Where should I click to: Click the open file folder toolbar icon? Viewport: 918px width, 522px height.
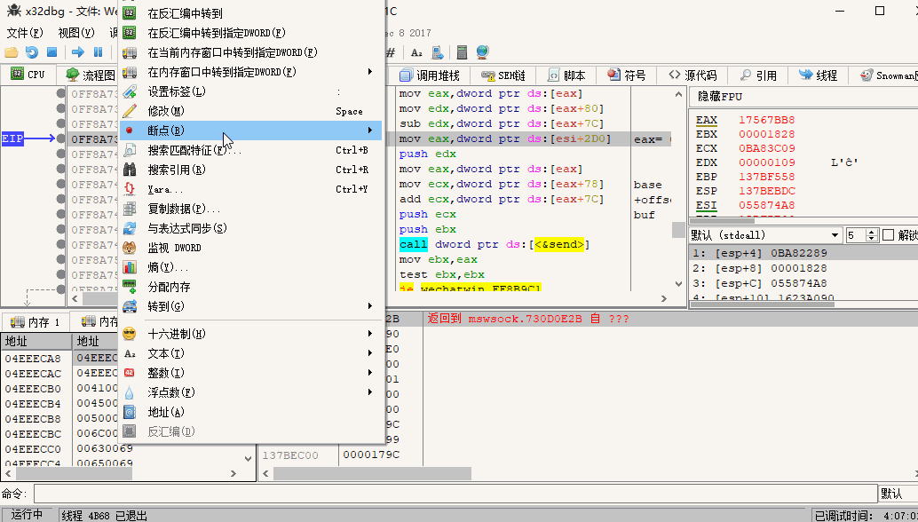pos(12,52)
